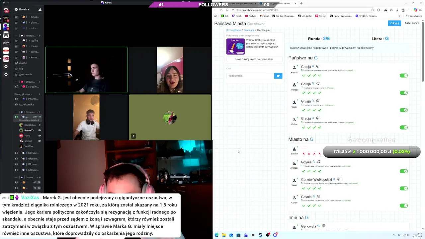Toggle Curlew's Grecja answer switch

pyautogui.click(x=404, y=127)
